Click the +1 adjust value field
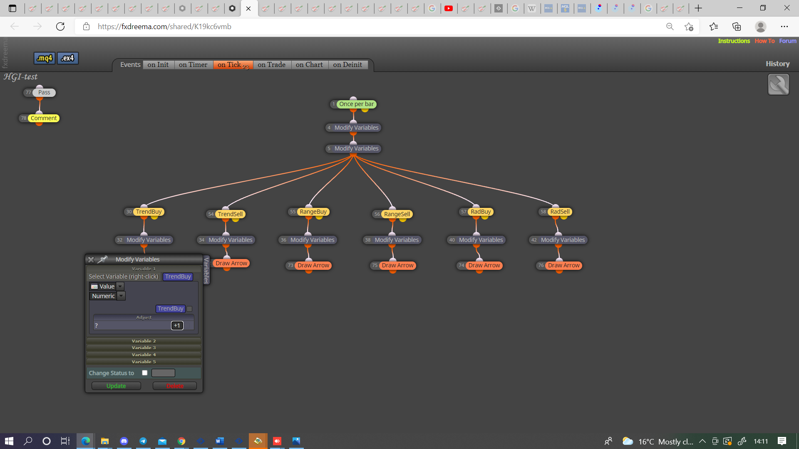The height and width of the screenshot is (449, 799). 177,326
